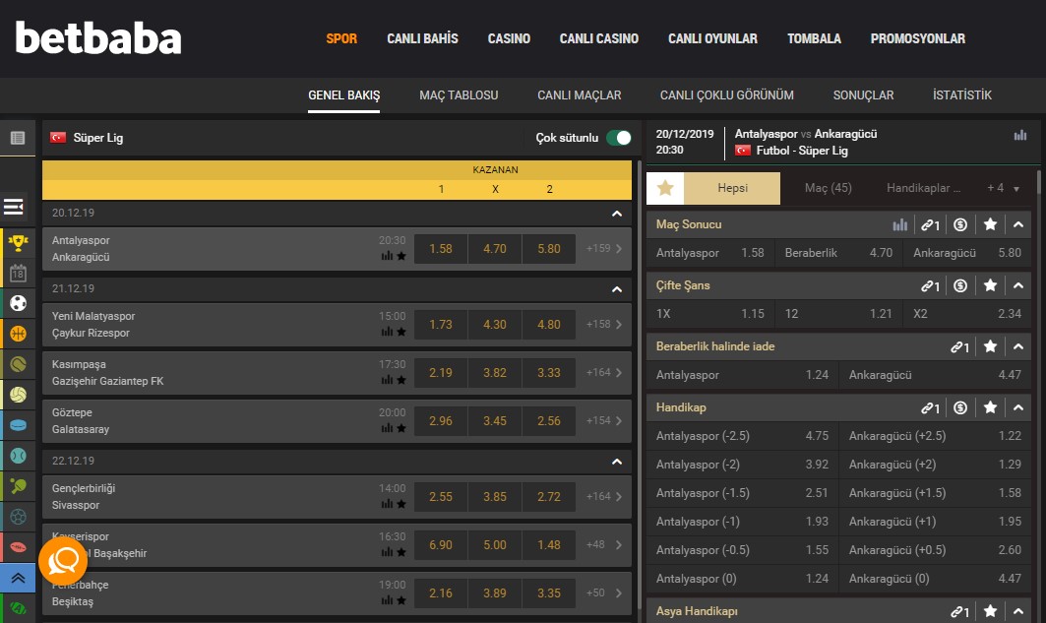Screen dimensions: 1046x623
Task: Collapse the 21.12.19 date group
Action: point(617,288)
